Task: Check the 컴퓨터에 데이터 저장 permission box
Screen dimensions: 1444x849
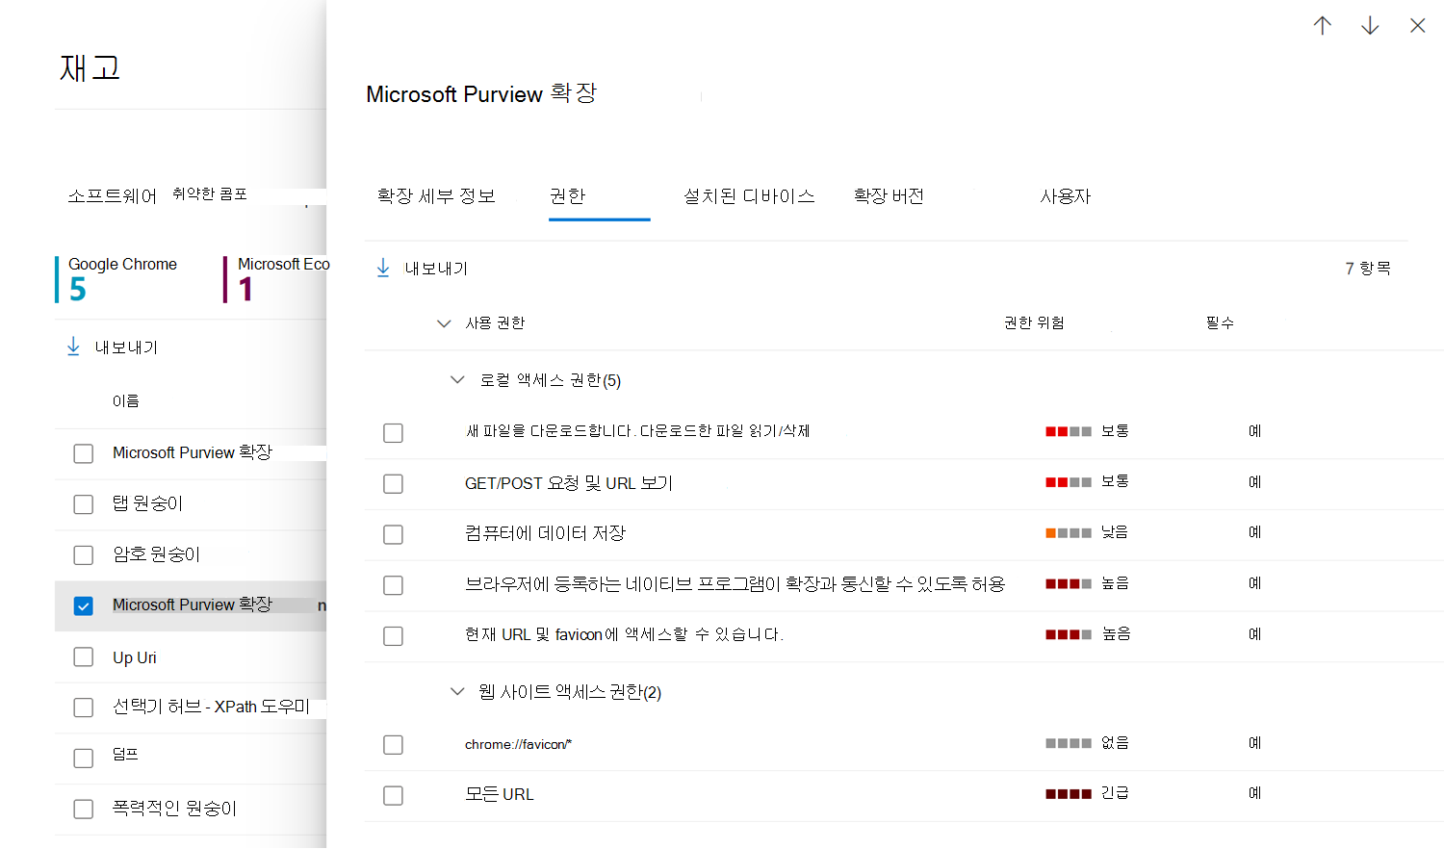Action: point(393,534)
